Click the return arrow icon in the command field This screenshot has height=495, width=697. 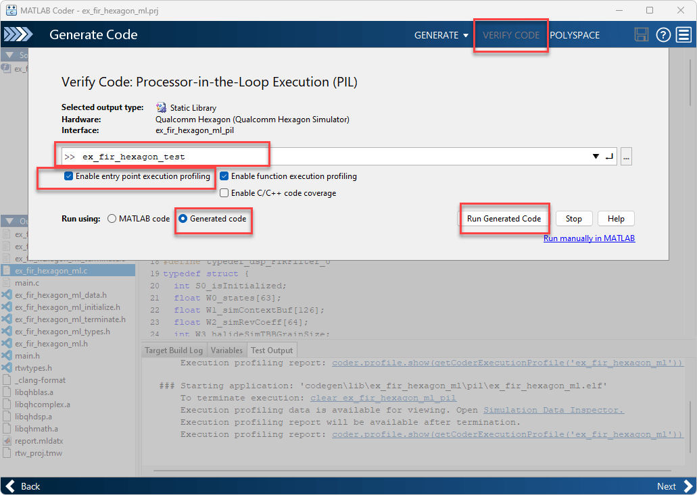pos(609,156)
